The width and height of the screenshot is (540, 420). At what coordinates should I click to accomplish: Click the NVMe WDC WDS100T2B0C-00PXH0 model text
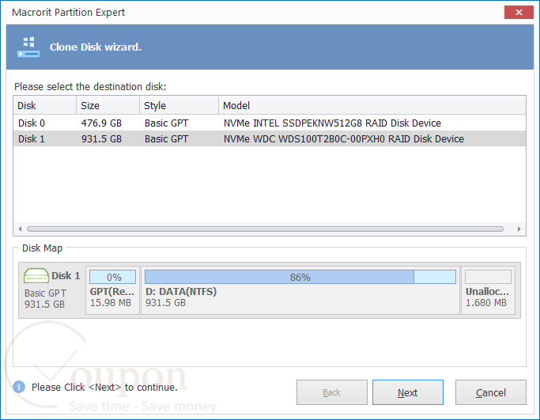(344, 139)
